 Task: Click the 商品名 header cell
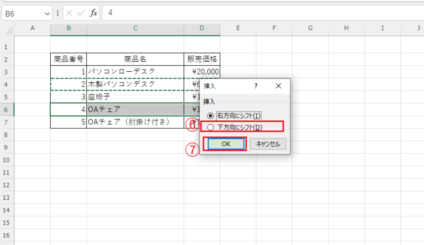pos(135,59)
